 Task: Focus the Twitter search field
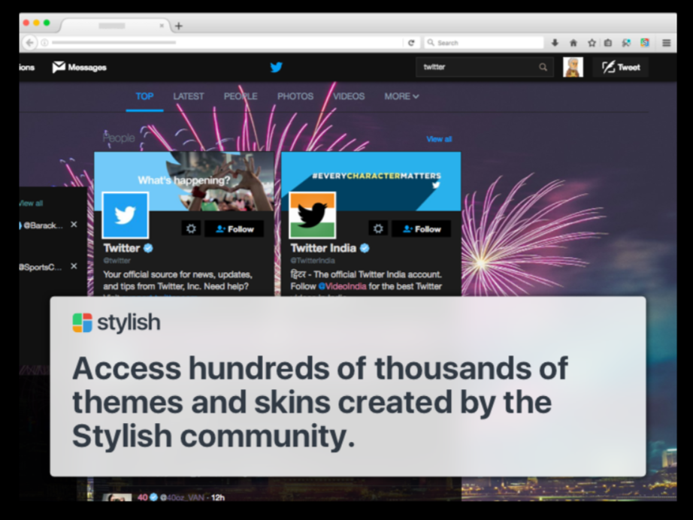click(484, 67)
